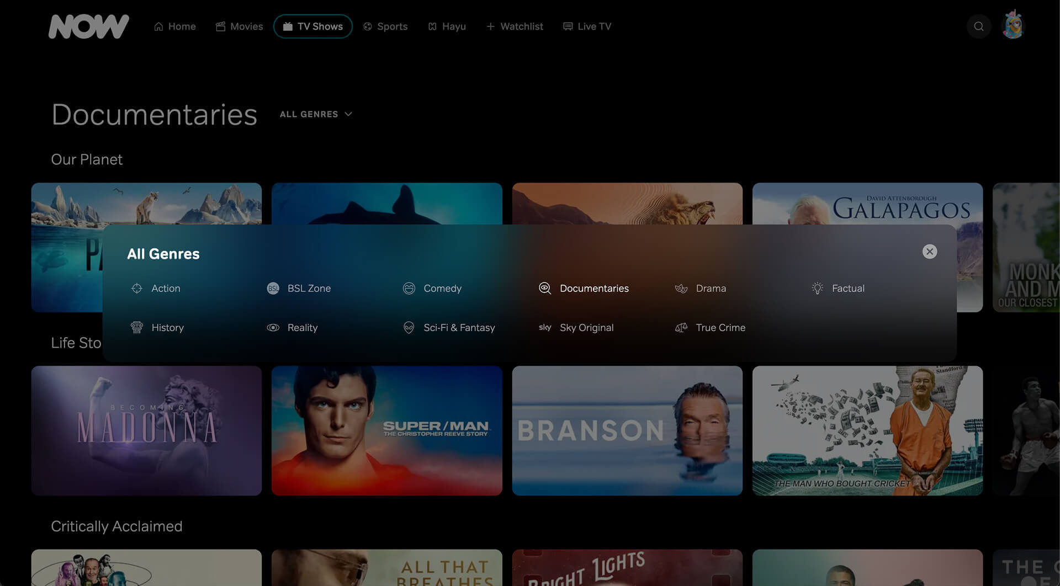Choose the True Crime genre
Viewport: 1060px width, 586px height.
pos(720,327)
